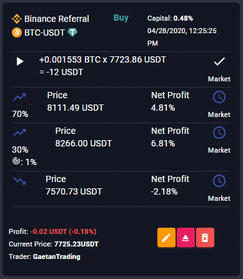Click the BTC-USDT pair label
Image resolution: width=243 pixels, height=279 pixels.
pyautogui.click(x=44, y=33)
